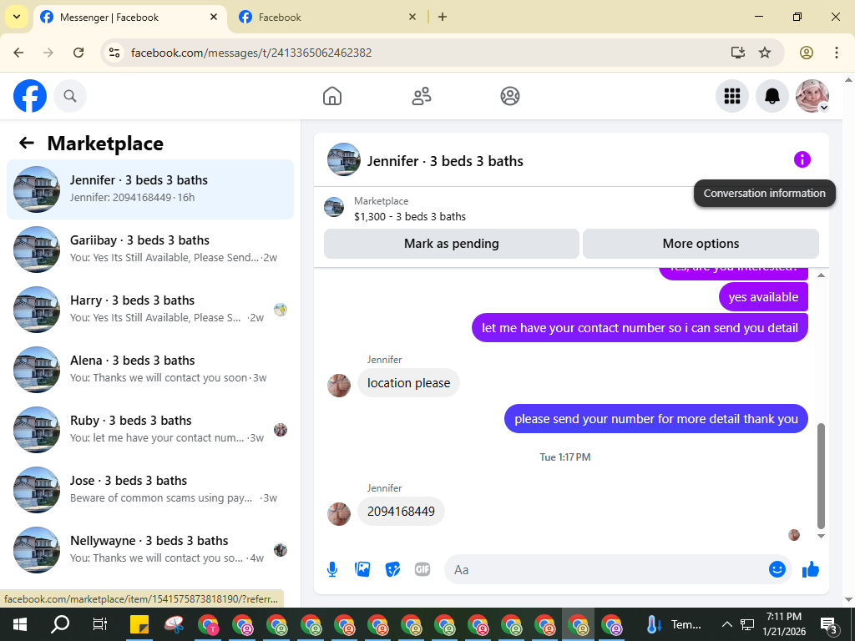
Task: Click the Aa message input field
Action: tap(605, 569)
